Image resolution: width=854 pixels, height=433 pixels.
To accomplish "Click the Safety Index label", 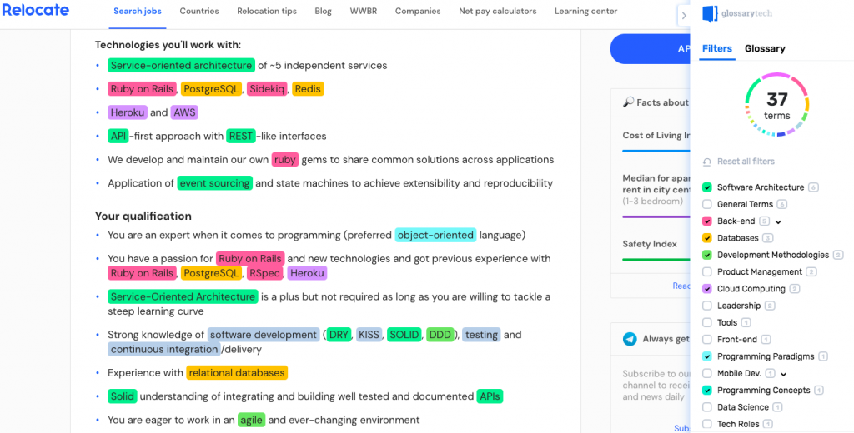I will point(650,244).
